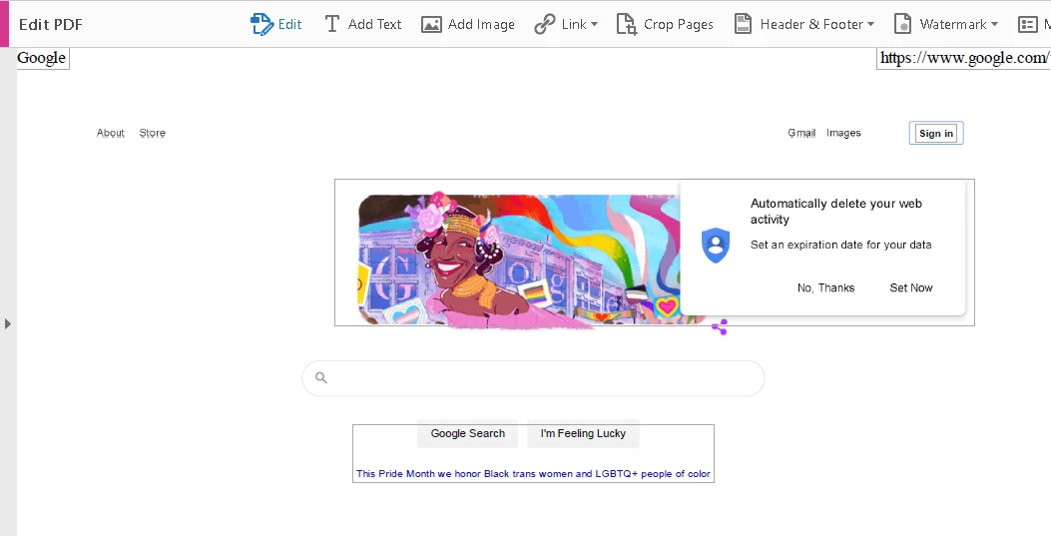Click No, Thanks in the popup
Image resolution: width=1051 pixels, height=536 pixels.
point(825,287)
